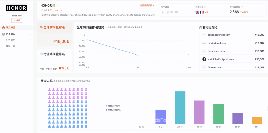Click the HONOR logo image
The height and width of the screenshot is (133, 268).
pyautogui.click(x=16, y=8)
